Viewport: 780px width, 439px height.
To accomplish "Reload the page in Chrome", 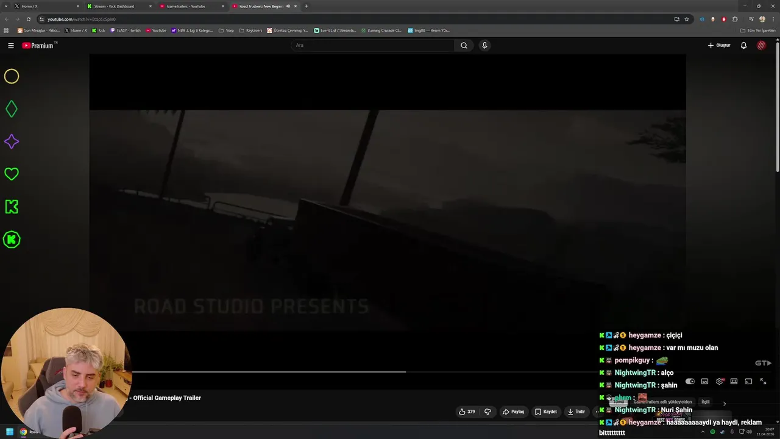I will point(28,19).
